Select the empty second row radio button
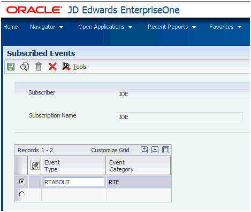Screen dimensions: 251x212 coord(22,194)
